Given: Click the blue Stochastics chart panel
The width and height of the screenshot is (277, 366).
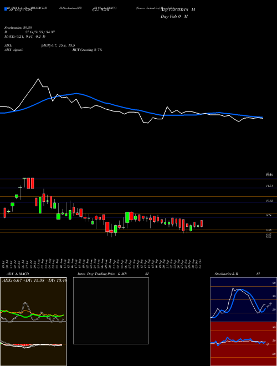Looking at the screenshot, I should tap(243, 299).
